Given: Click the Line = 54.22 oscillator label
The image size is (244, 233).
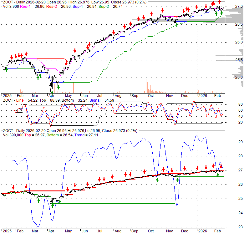Looking at the screenshot, I should 25,100.
